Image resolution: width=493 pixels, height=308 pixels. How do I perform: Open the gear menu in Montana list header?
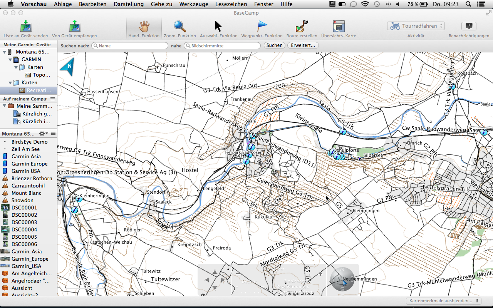click(43, 134)
